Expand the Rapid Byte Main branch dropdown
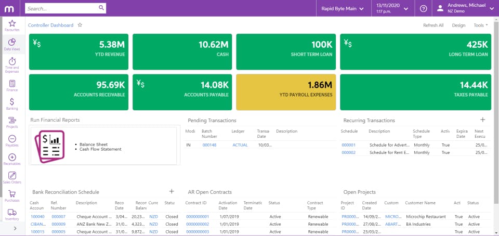 click(343, 9)
